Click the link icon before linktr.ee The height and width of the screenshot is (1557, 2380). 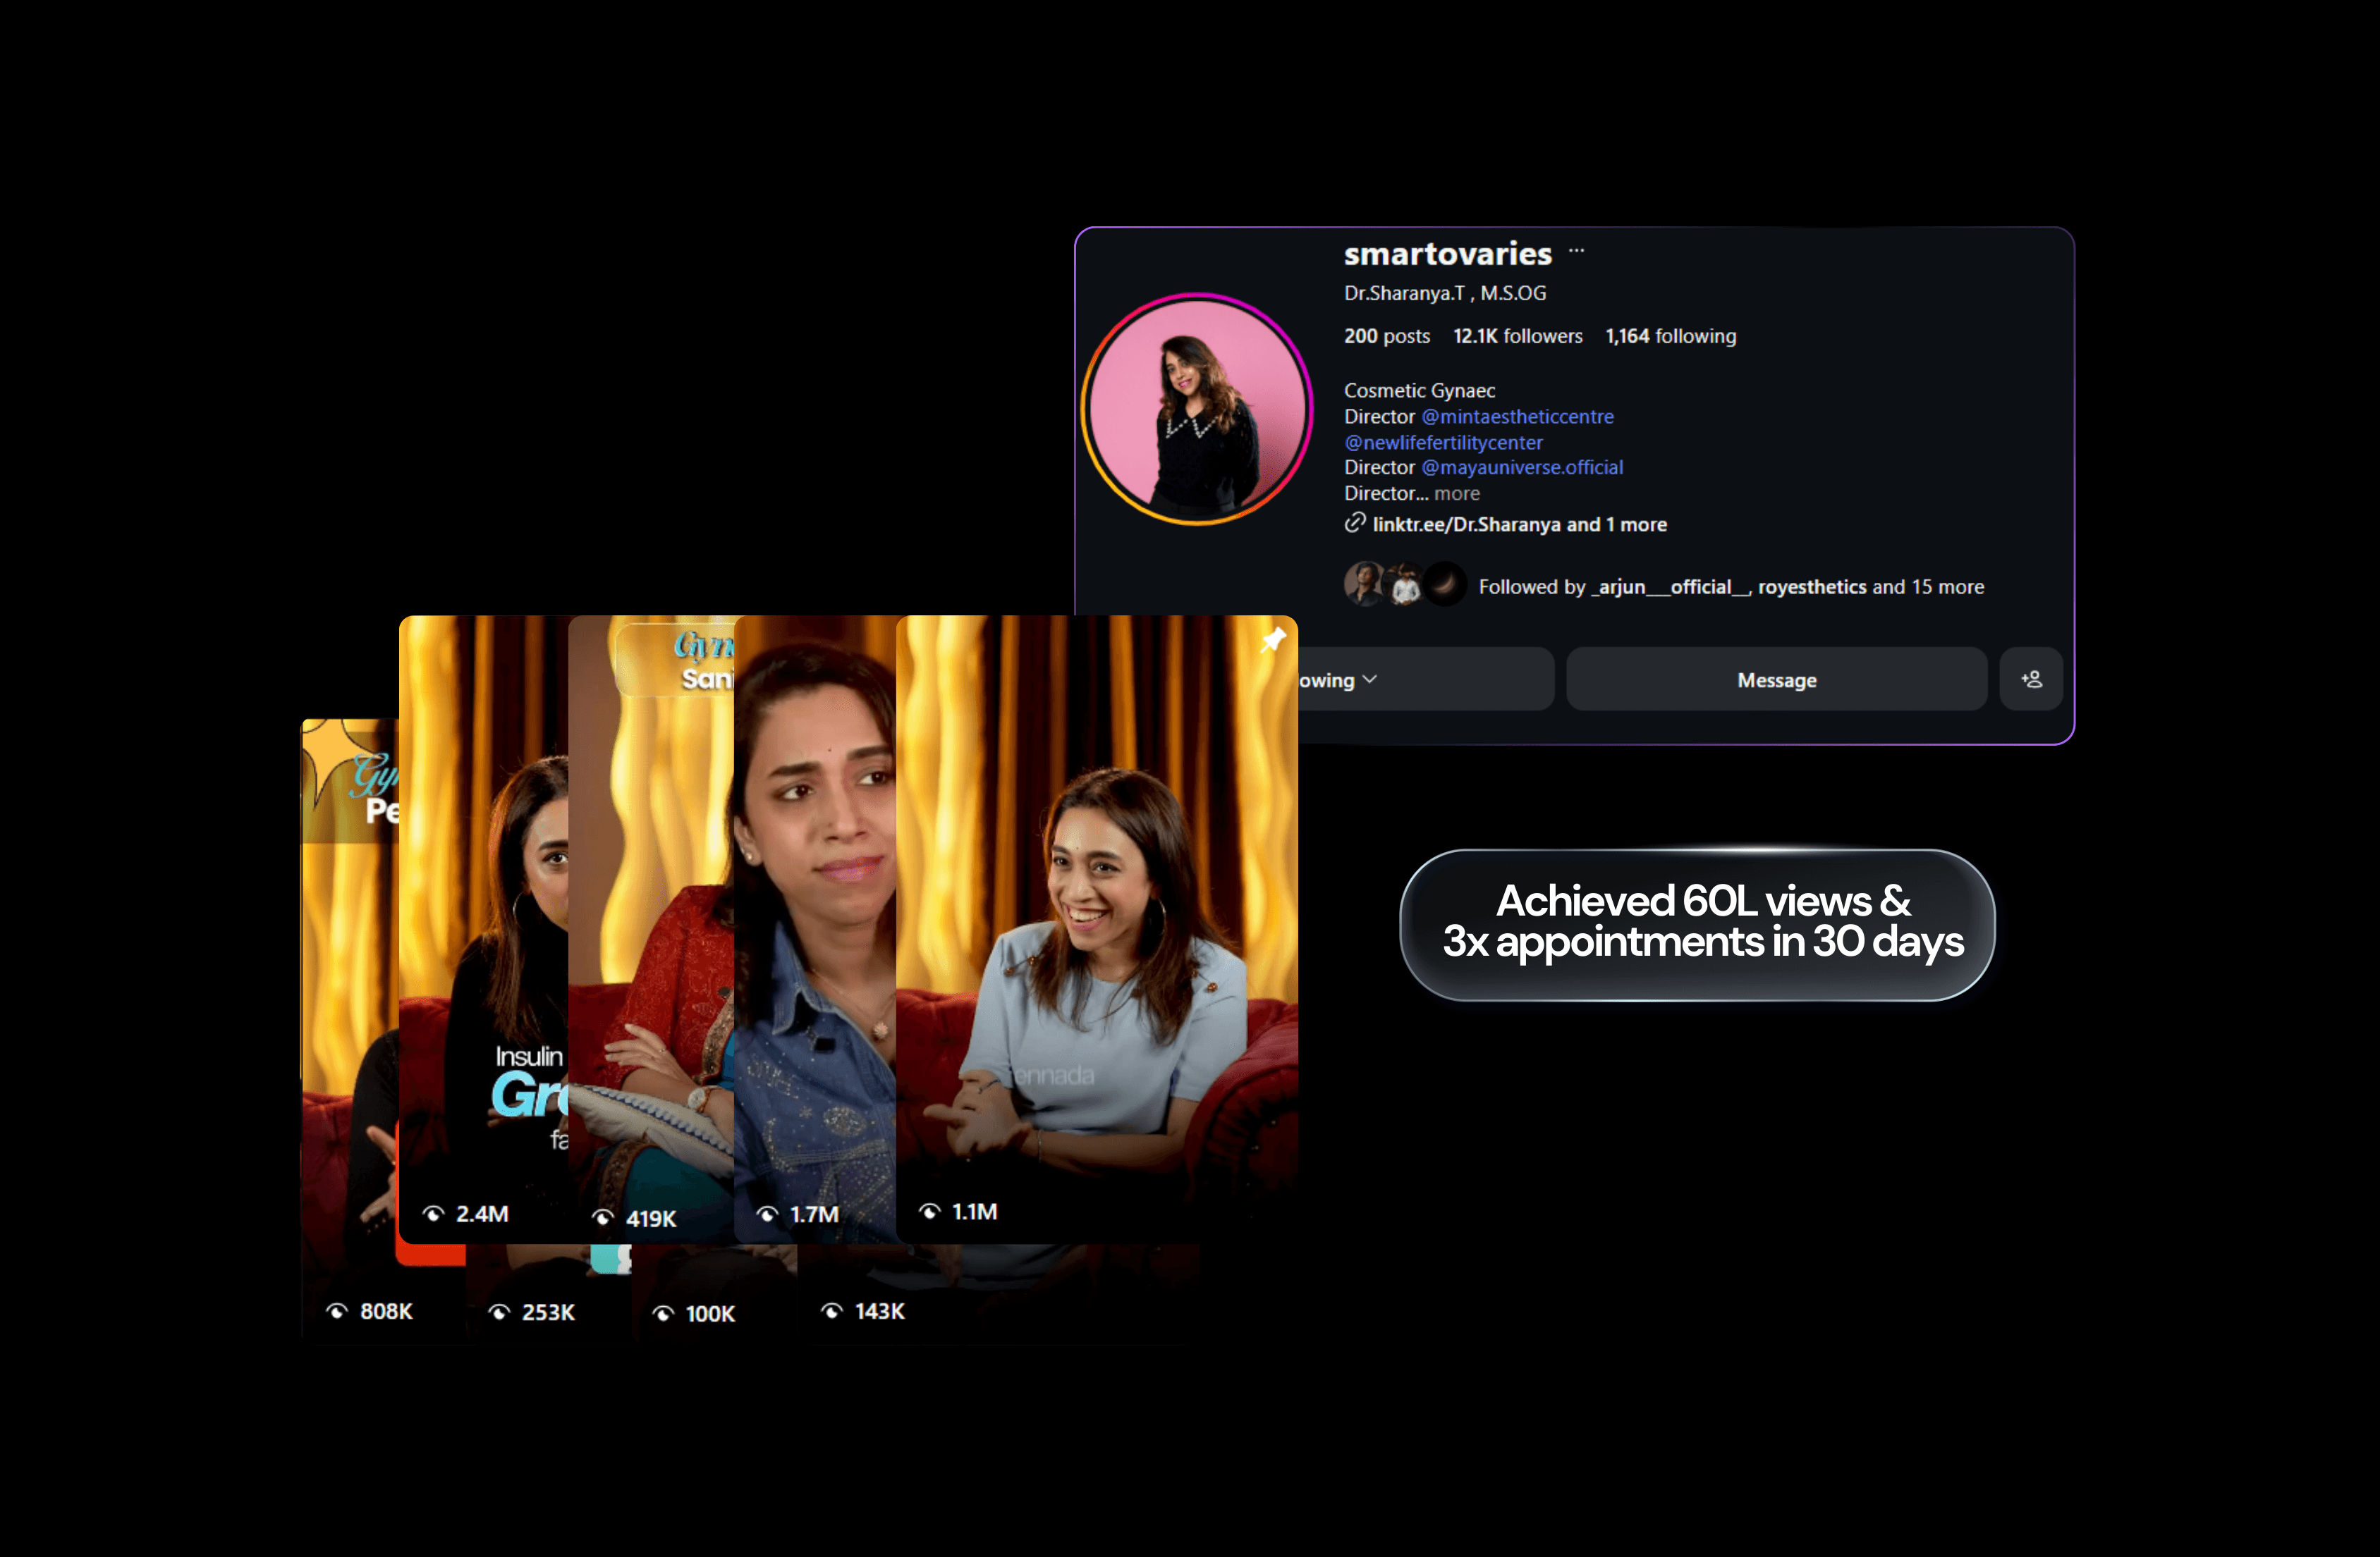pyautogui.click(x=1354, y=523)
